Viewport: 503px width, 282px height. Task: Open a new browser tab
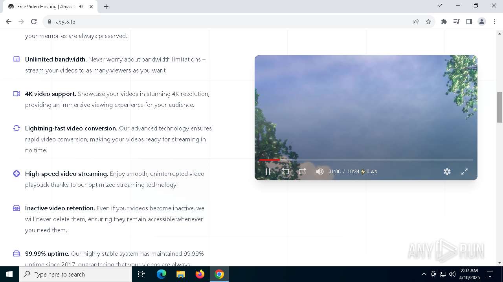pos(106,7)
